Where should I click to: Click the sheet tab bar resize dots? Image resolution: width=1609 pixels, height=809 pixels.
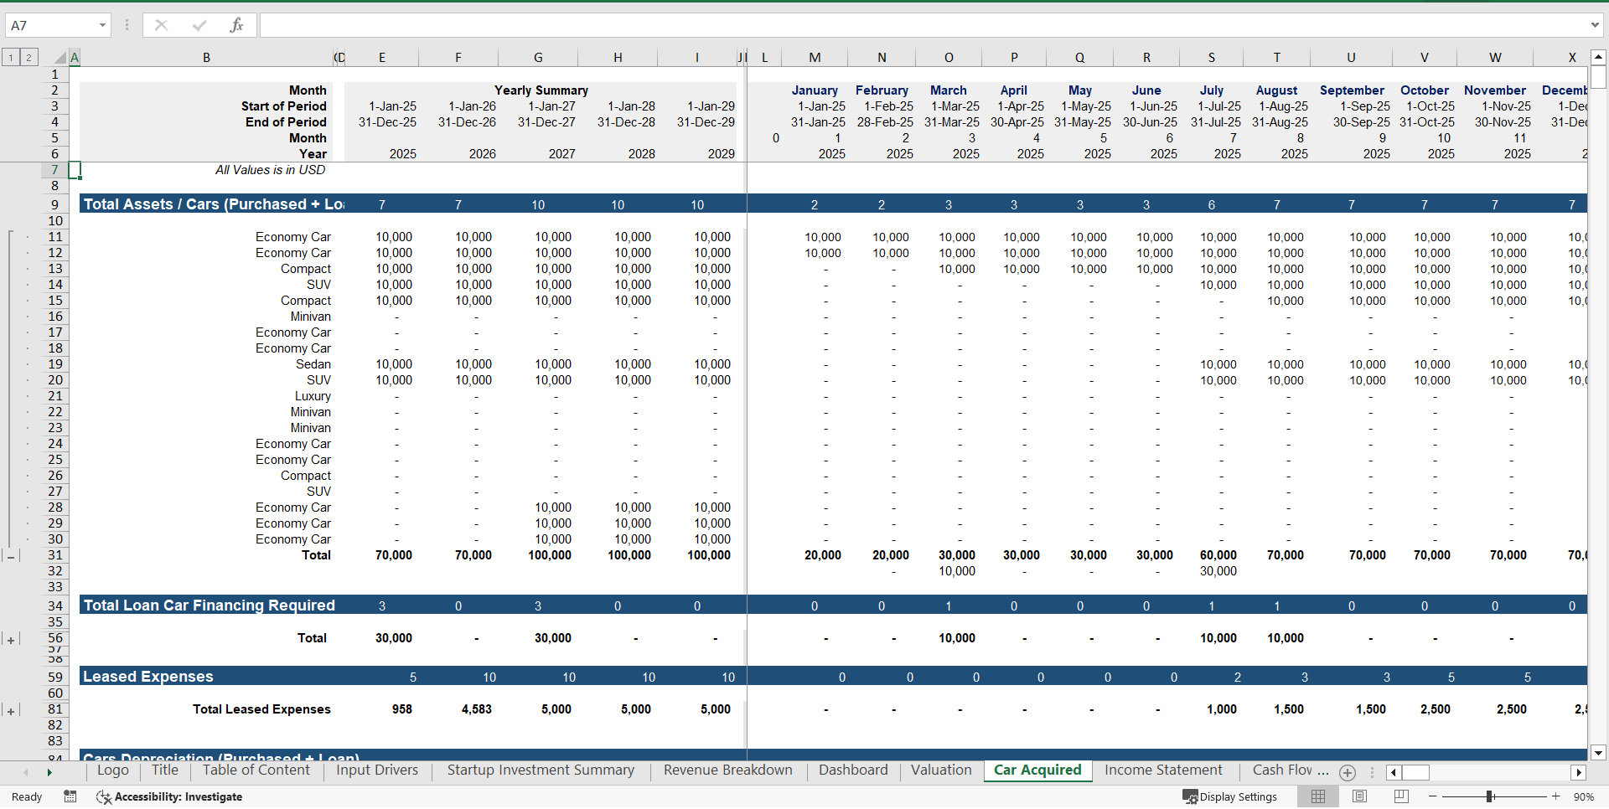pos(1372,772)
